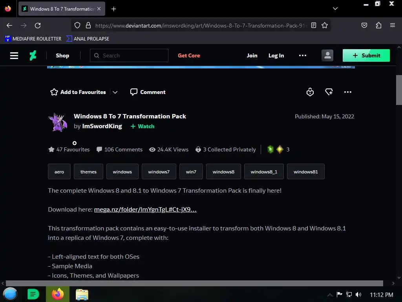This screenshot has width=402, height=302.
Task: Bookmark this page with the star icon
Action: pyautogui.click(x=325, y=25)
